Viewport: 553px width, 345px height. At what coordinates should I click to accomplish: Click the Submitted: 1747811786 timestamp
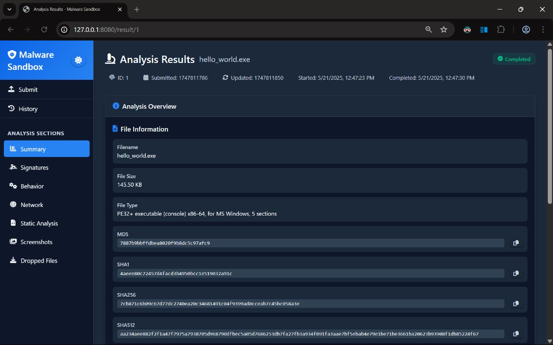tap(175, 78)
